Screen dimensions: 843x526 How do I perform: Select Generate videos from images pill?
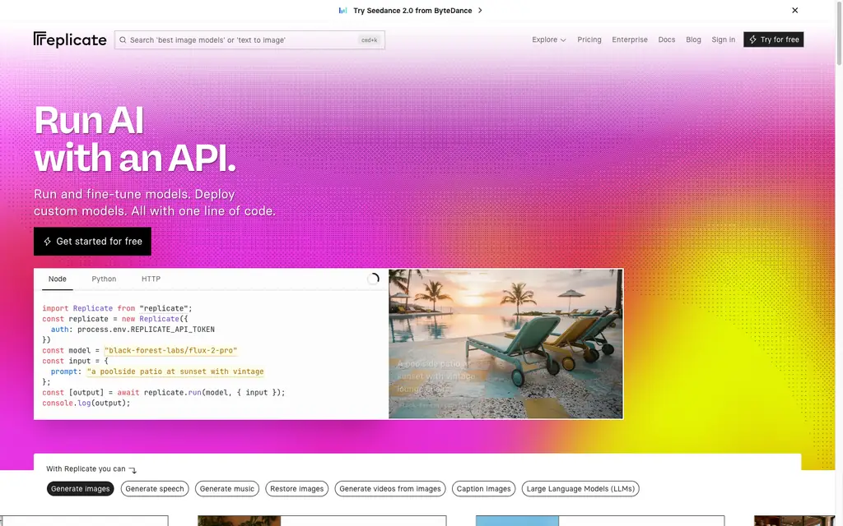389,488
